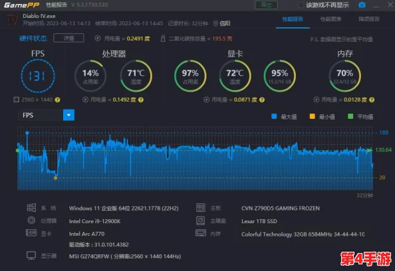Open the FPS chart type dropdown arrow
The height and width of the screenshot is (271, 395).
68,115
